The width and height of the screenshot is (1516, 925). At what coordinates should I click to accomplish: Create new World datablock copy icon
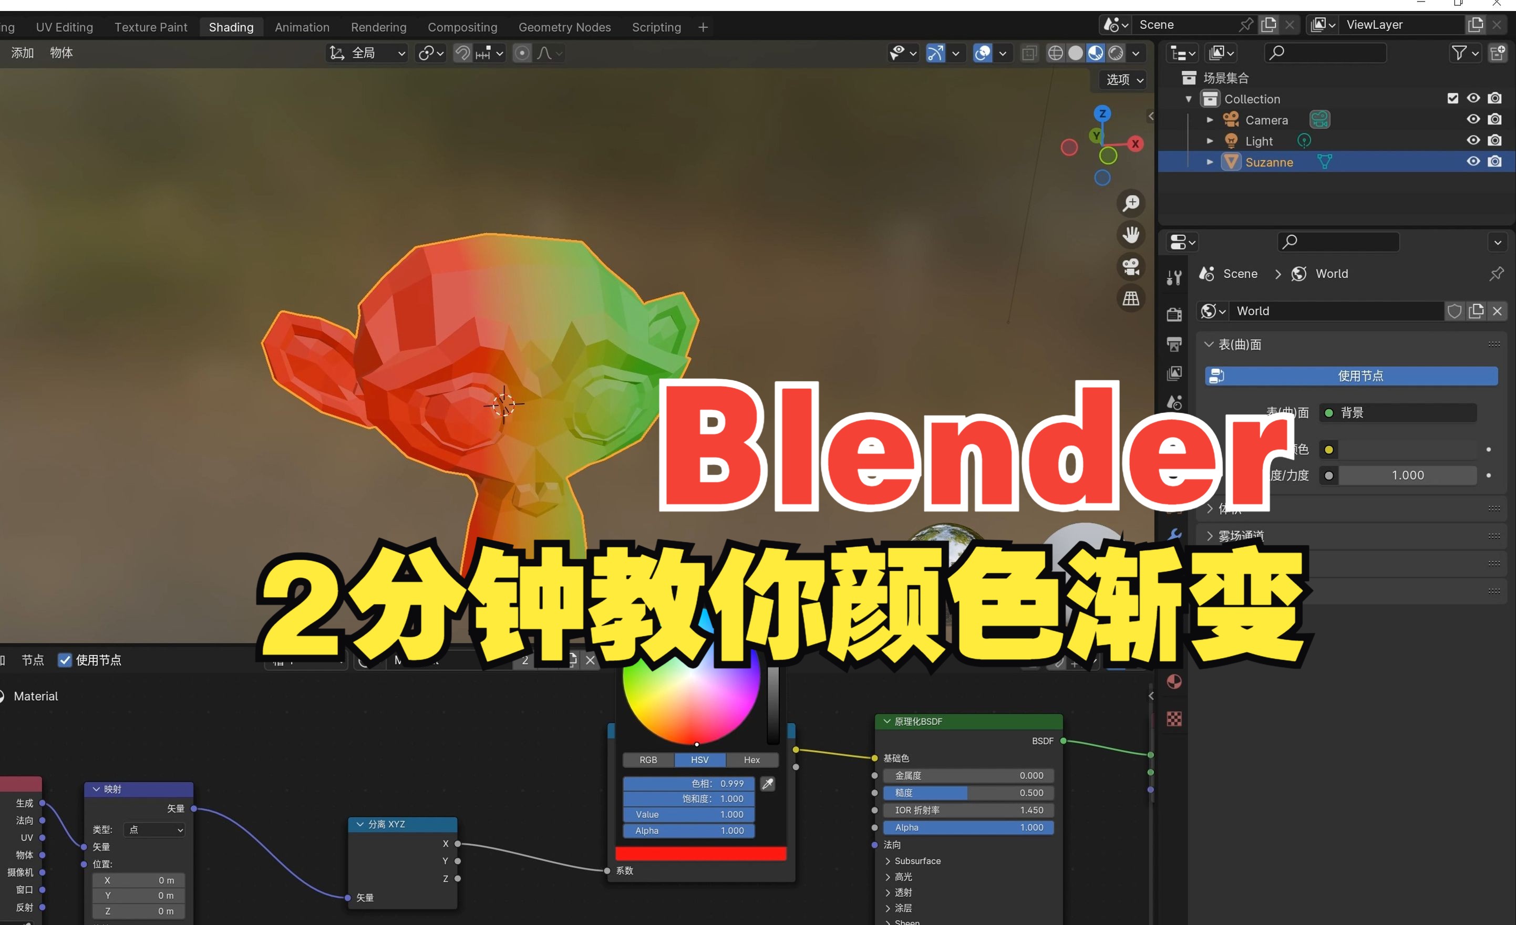pos(1476,311)
